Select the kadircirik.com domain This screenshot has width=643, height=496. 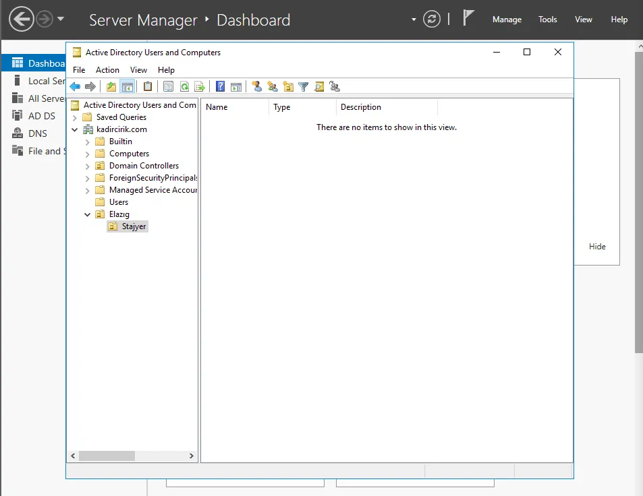click(121, 129)
